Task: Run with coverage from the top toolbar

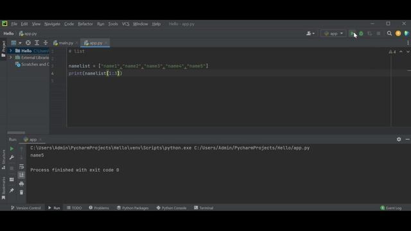Action: pos(370,33)
